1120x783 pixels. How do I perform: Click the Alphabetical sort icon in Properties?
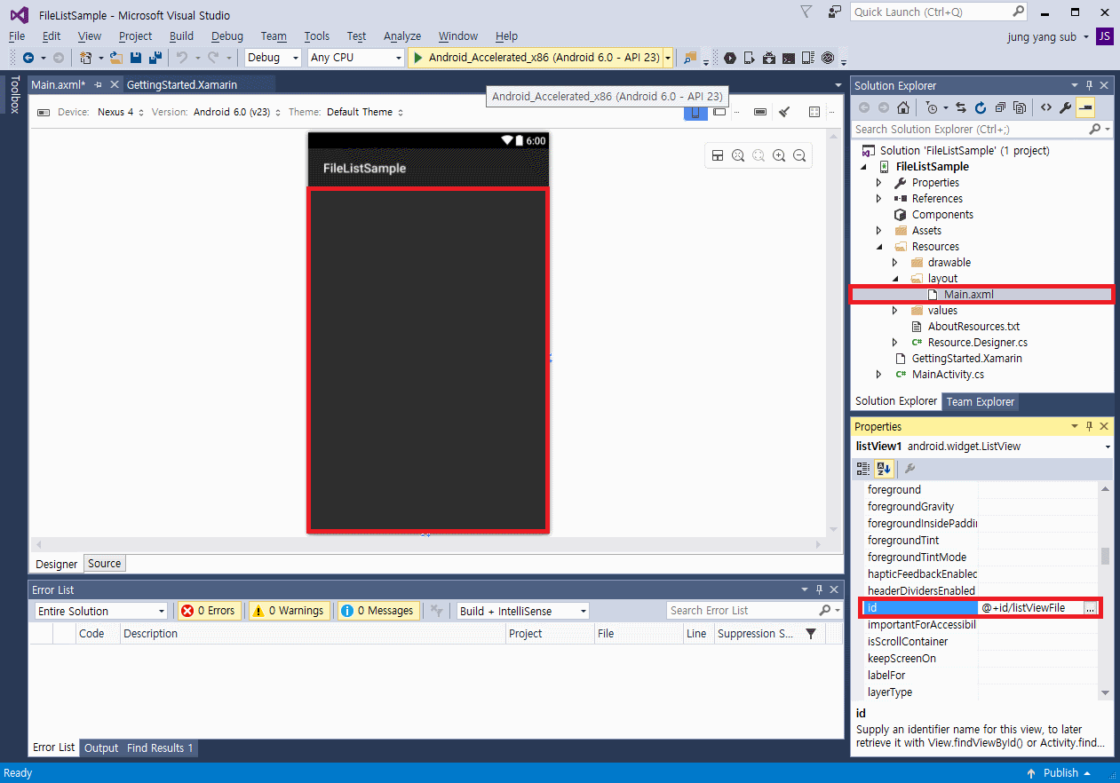point(884,469)
